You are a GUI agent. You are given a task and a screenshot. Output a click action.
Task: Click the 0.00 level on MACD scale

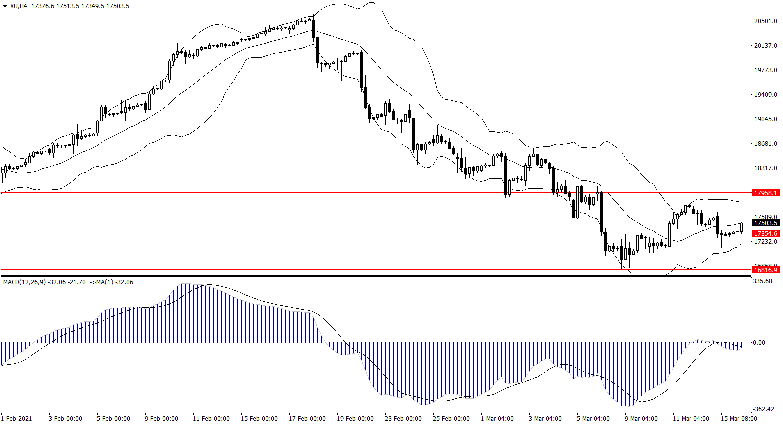(x=759, y=343)
